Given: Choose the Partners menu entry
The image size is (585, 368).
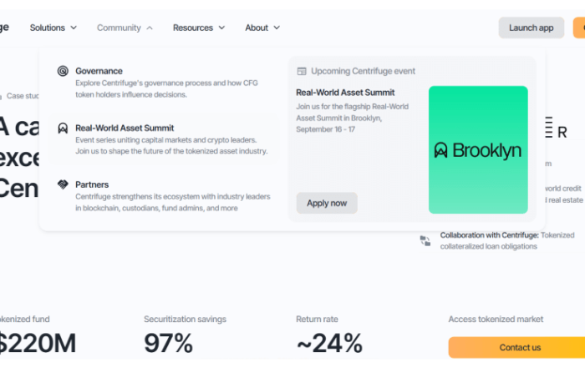Looking at the screenshot, I should [x=92, y=184].
